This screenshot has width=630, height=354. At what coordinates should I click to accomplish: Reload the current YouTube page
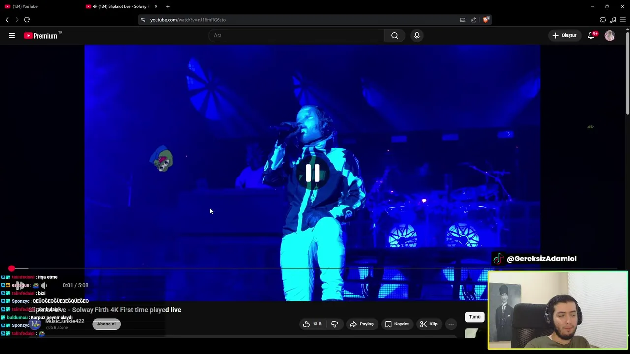pyautogui.click(x=27, y=20)
